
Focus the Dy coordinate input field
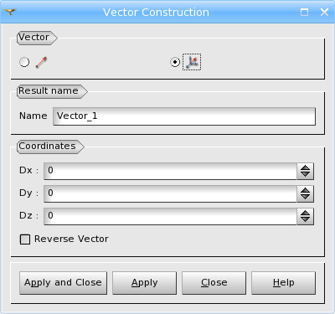(x=170, y=193)
